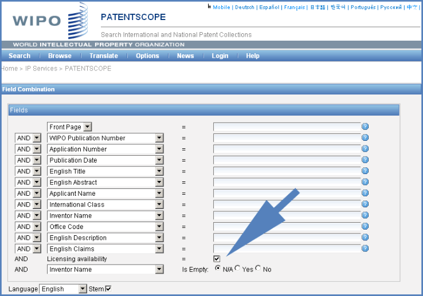This screenshot has width=423, height=296.
Task: Click help icon beside WIPO Publication Number field
Action: click(365, 137)
